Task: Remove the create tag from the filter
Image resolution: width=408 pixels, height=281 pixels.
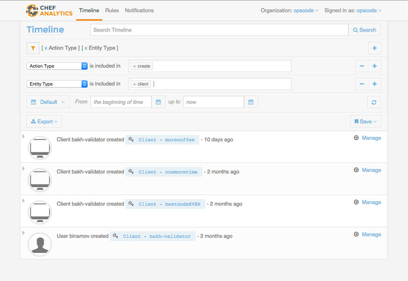Action: 135,66
